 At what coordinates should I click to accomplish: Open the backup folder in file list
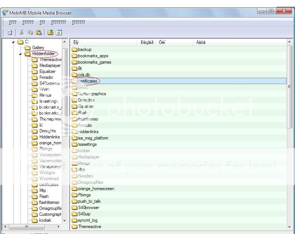point(84,49)
